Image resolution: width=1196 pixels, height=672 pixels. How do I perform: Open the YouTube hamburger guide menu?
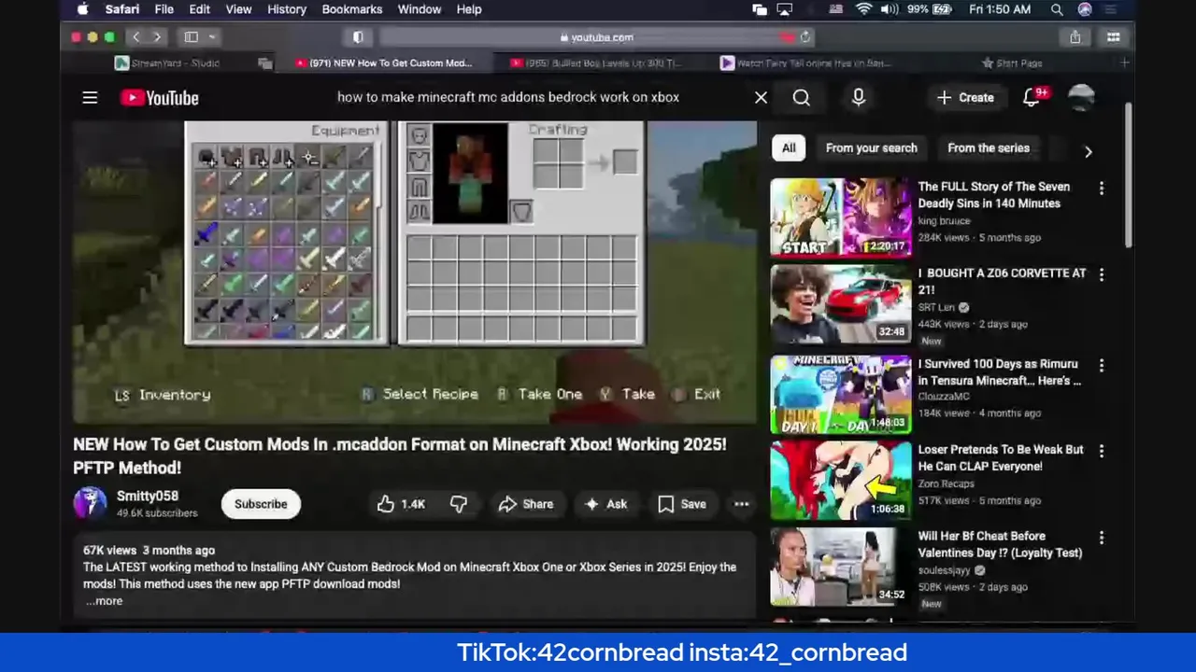(x=90, y=97)
